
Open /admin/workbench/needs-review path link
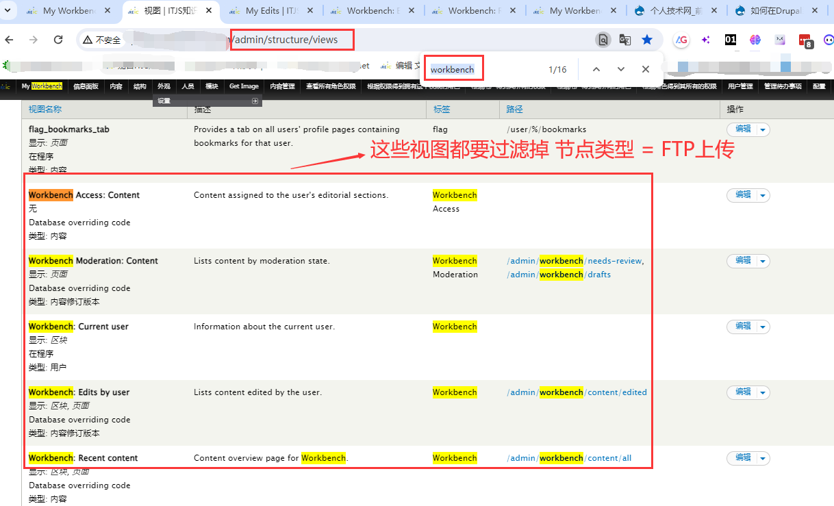pyautogui.click(x=574, y=261)
